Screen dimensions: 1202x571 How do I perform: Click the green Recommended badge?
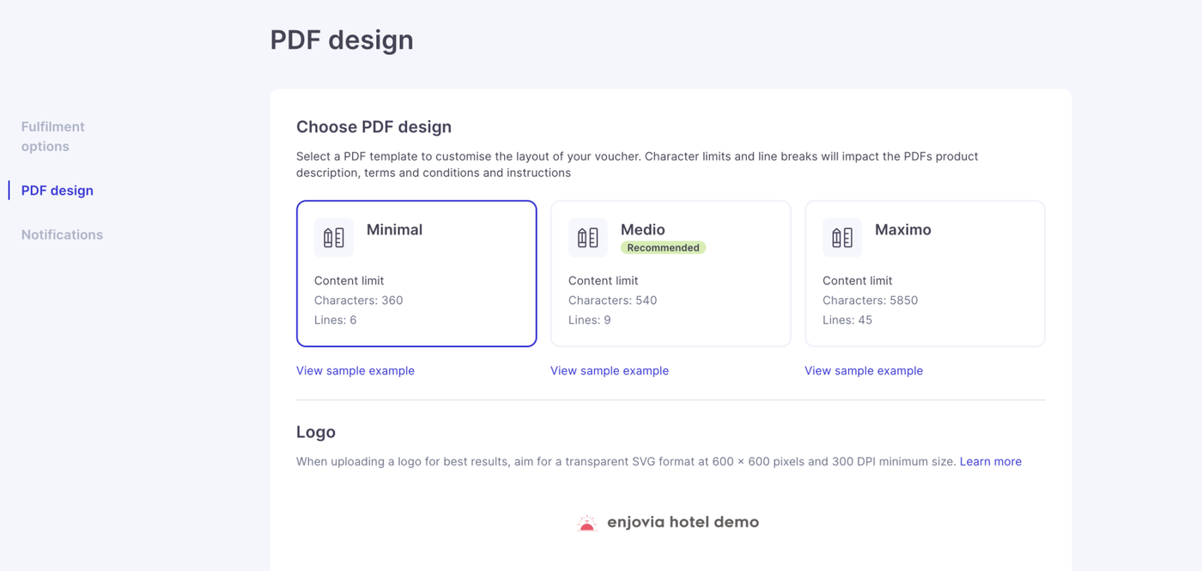tap(663, 248)
